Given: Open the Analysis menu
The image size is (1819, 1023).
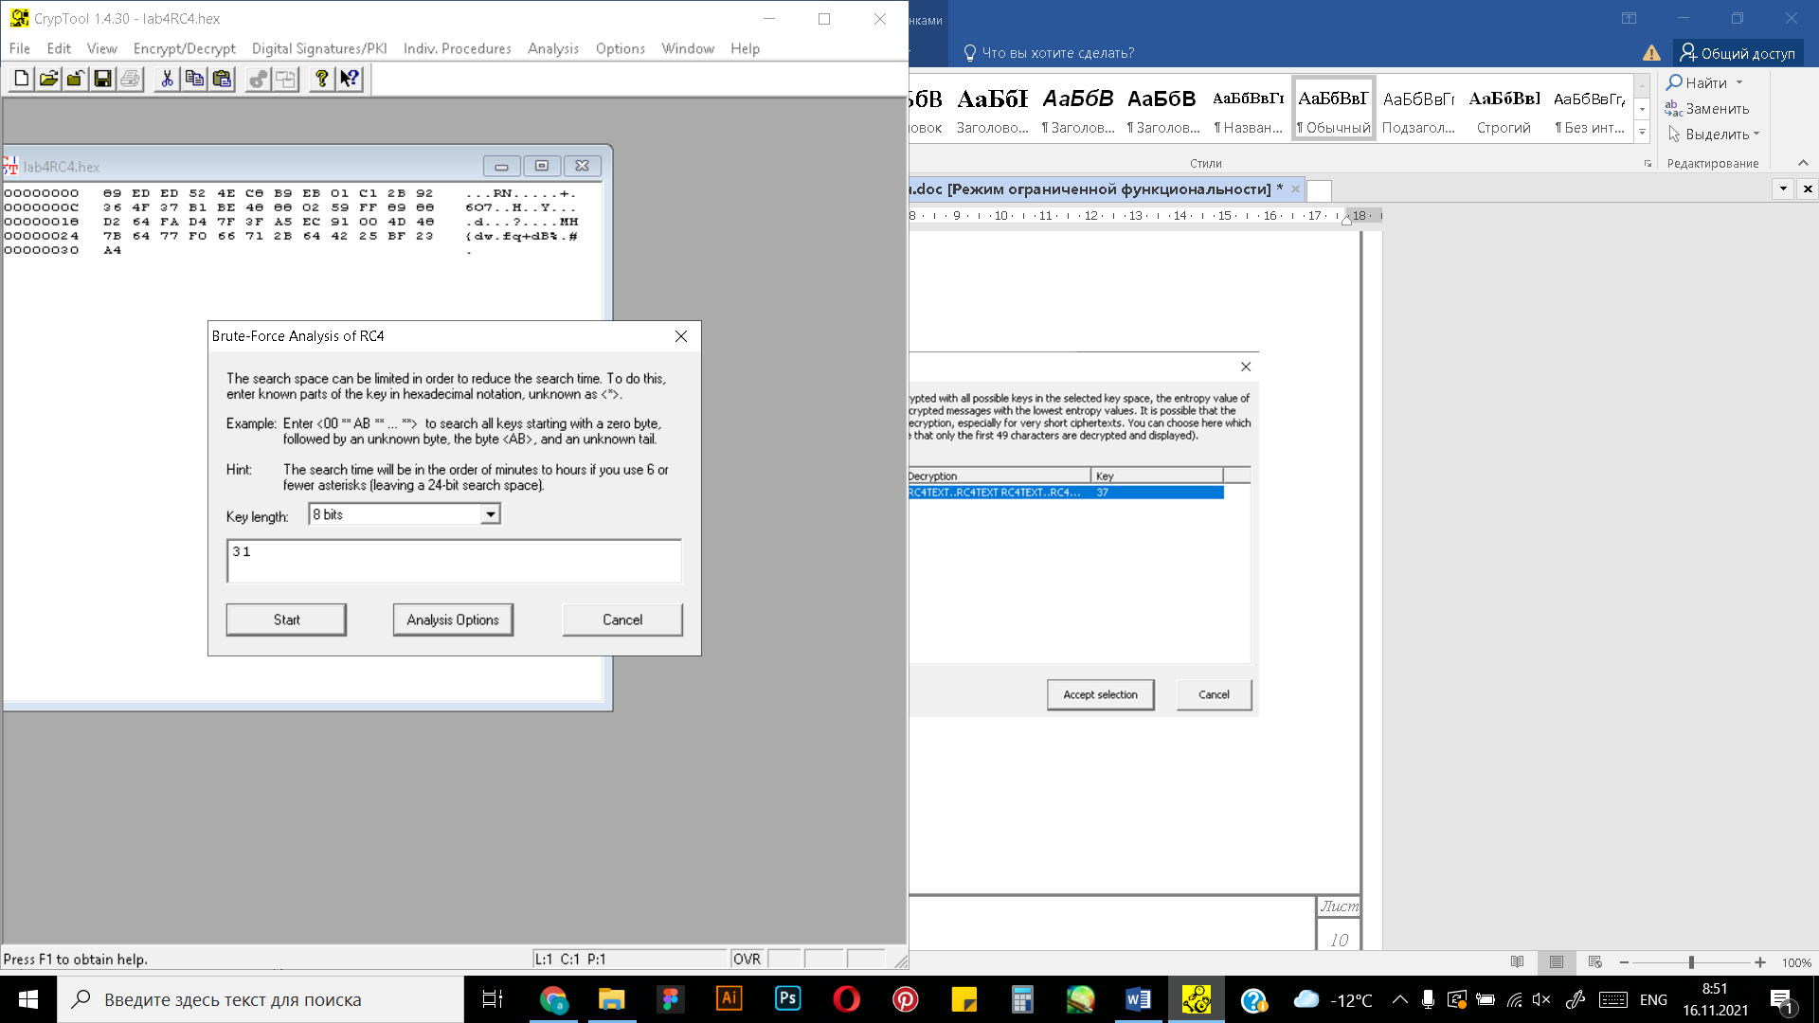Looking at the screenshot, I should point(553,48).
